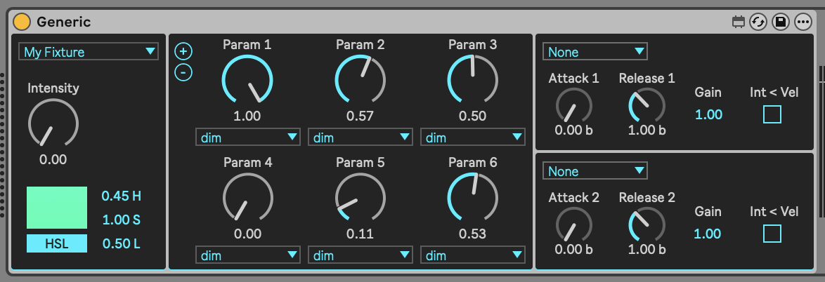This screenshot has height=282, width=825.
Task: Expand the dim dropdown under Param 1
Action: click(247, 137)
